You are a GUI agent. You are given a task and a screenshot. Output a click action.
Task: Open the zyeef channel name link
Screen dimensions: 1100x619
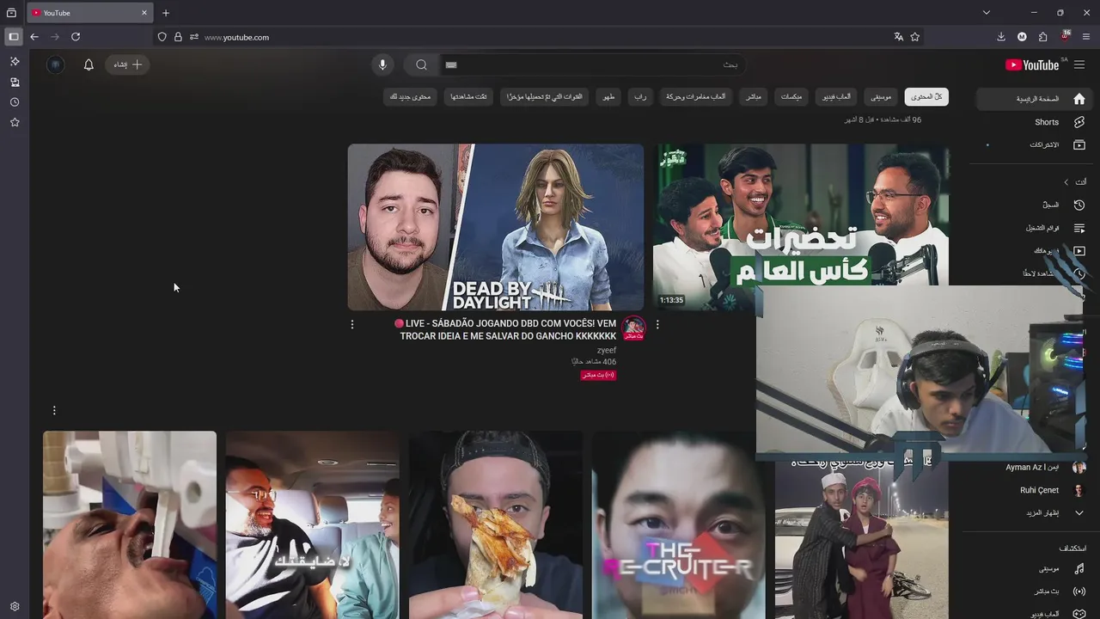coord(607,351)
